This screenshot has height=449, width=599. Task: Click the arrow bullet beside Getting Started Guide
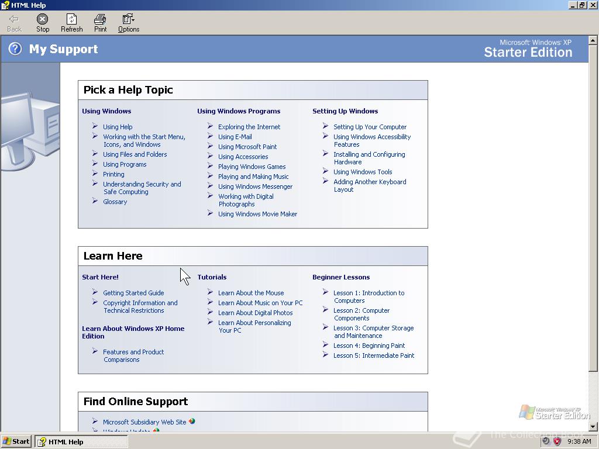[x=95, y=292]
